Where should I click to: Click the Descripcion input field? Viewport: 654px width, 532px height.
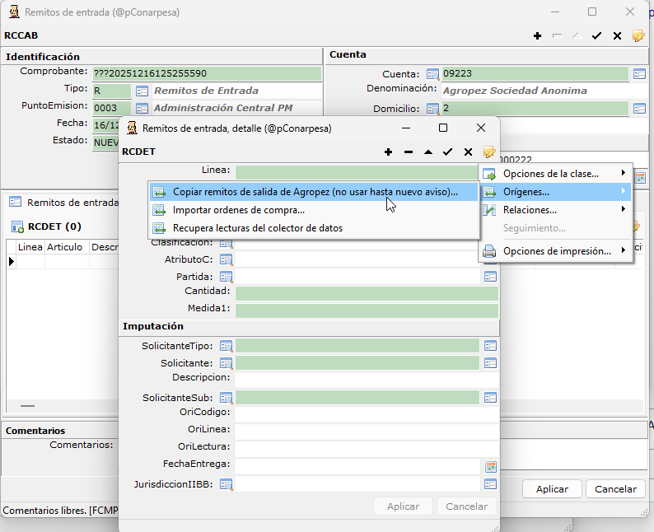367,380
